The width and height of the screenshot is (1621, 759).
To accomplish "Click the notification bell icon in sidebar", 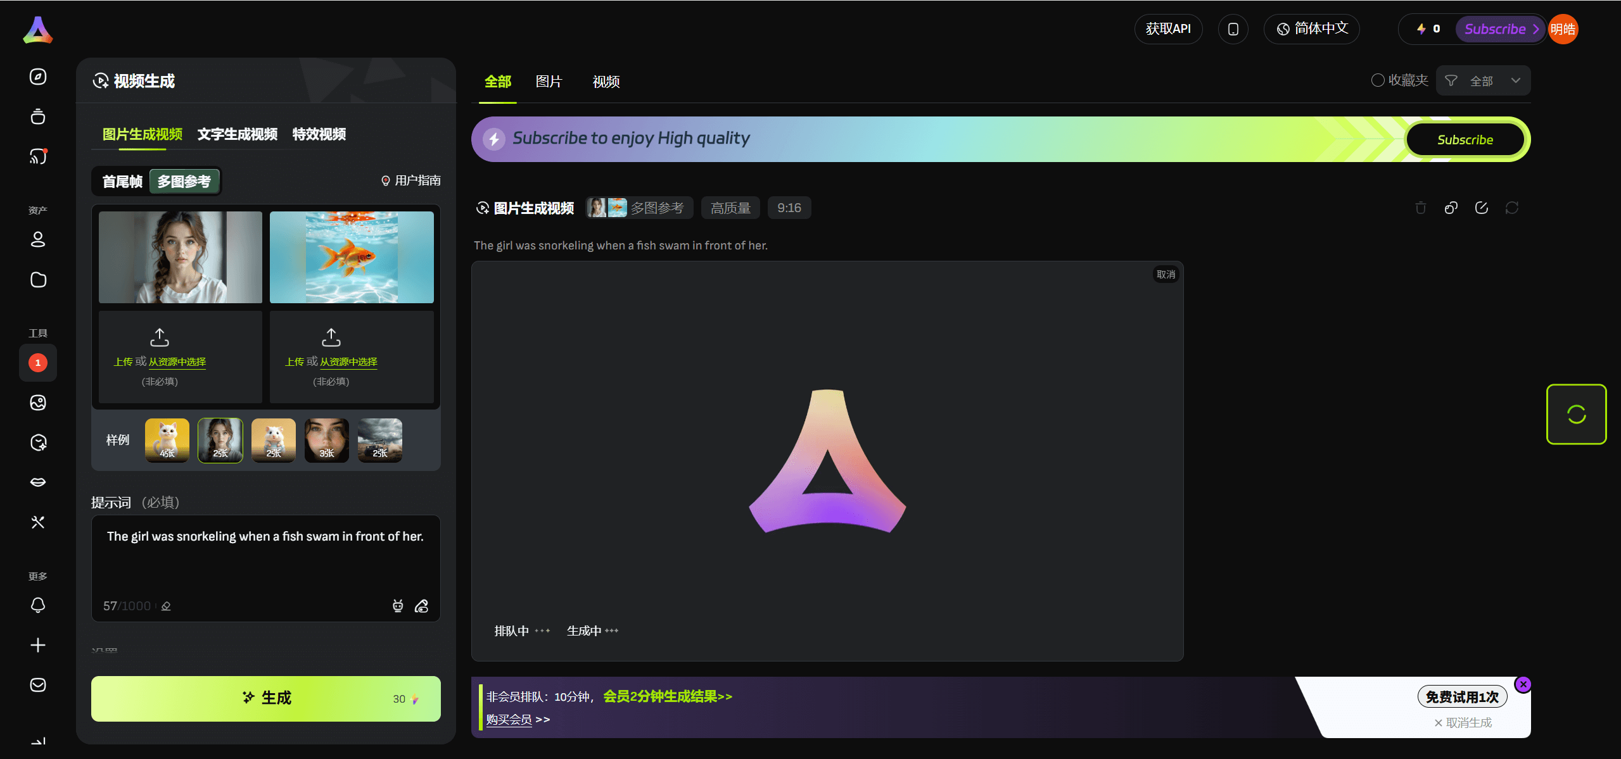I will tap(38, 605).
